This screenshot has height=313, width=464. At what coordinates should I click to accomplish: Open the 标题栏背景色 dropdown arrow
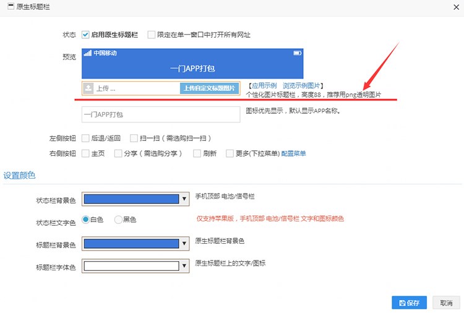(184, 244)
